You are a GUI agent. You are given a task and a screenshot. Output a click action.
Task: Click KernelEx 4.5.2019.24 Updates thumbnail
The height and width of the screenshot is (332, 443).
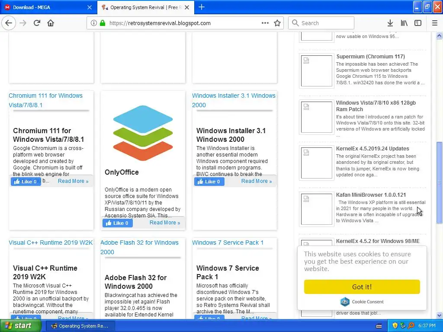click(316, 163)
